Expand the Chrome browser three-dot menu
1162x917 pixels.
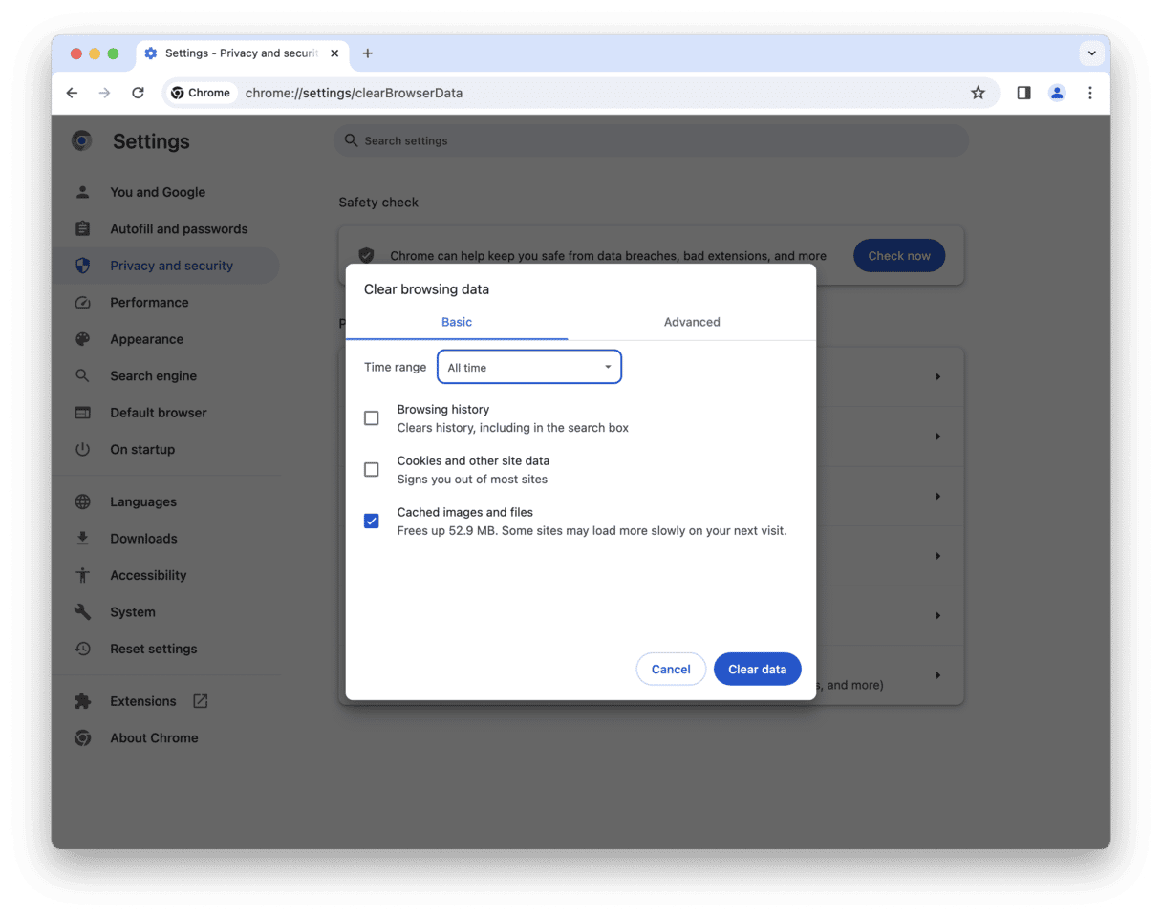click(1089, 93)
